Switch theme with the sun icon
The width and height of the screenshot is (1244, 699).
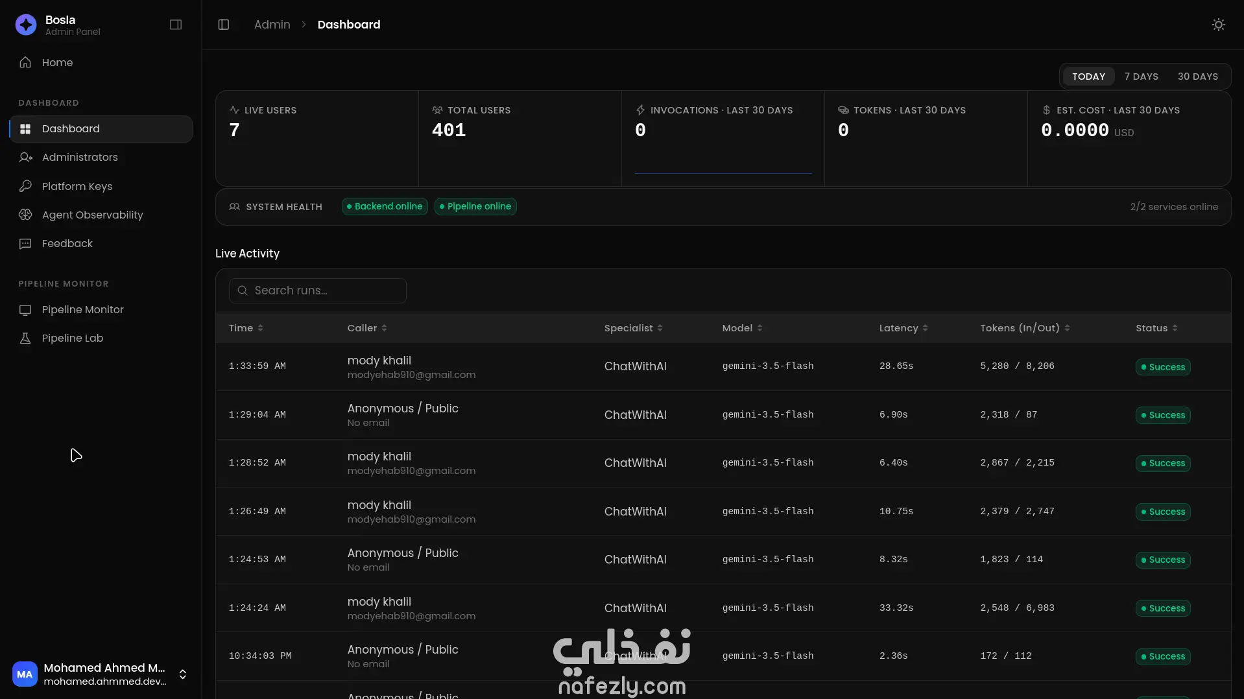1219,25
